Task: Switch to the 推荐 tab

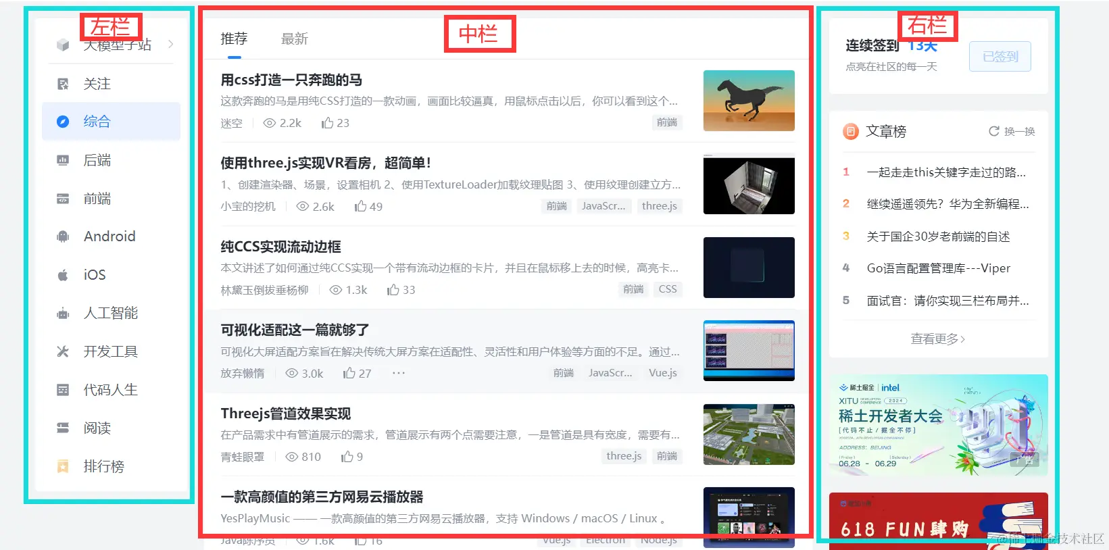Action: point(234,39)
